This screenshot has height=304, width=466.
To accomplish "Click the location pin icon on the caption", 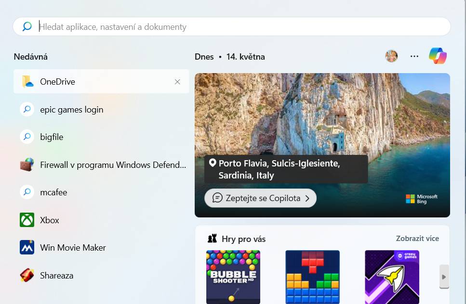I will [213, 163].
